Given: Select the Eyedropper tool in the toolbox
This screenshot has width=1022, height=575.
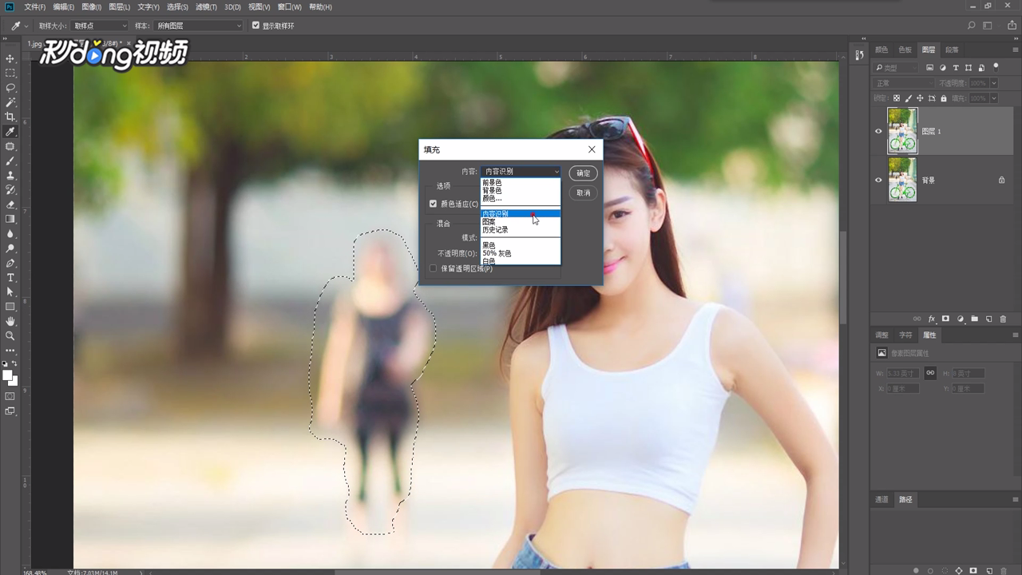Looking at the screenshot, I should coord(10,132).
